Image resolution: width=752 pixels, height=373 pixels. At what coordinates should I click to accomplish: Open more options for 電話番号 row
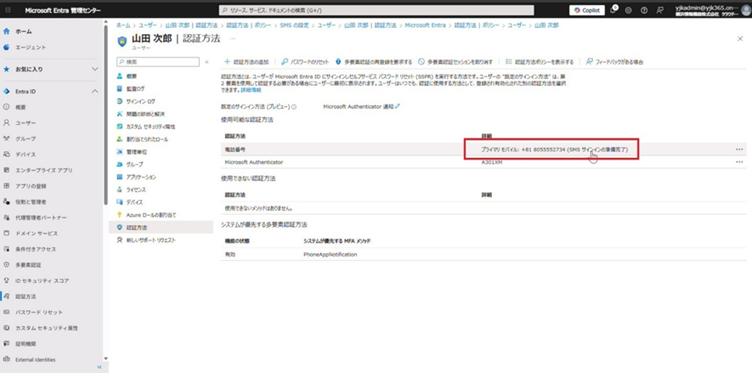739,149
